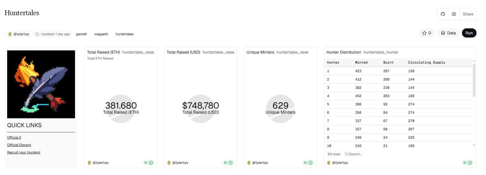Screen dimensions: 486x175
Task: Open the Official X link
Action: click(14, 137)
